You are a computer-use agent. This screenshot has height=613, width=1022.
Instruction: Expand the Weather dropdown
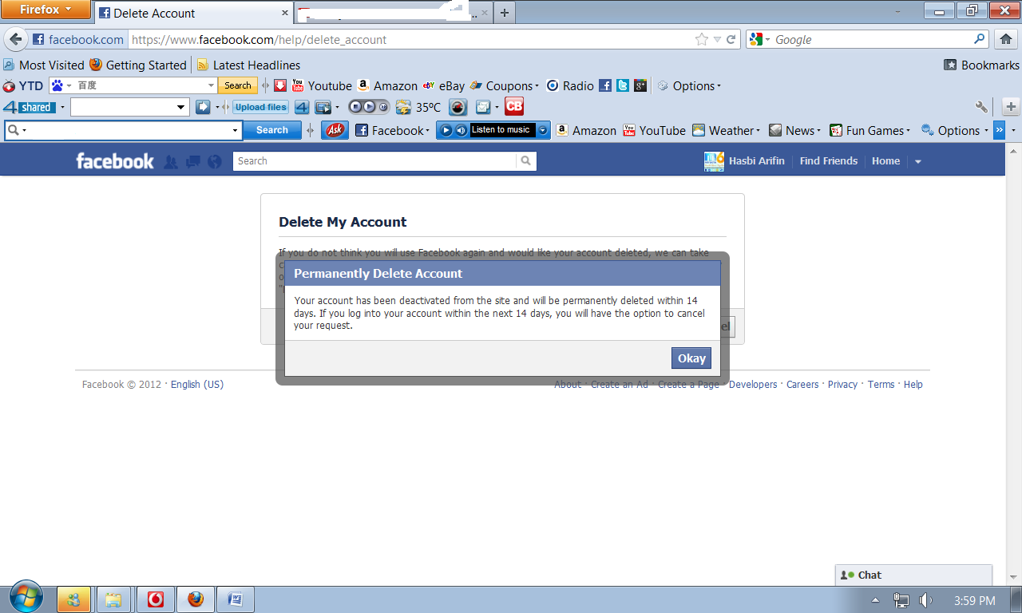click(x=758, y=131)
